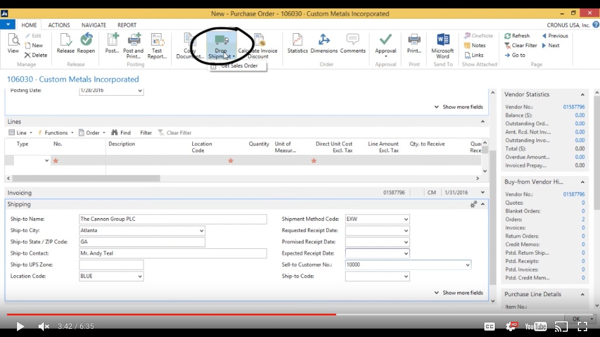The image size is (600, 337).
Task: Open the Orders count link showing 2
Action: pyautogui.click(x=583, y=219)
